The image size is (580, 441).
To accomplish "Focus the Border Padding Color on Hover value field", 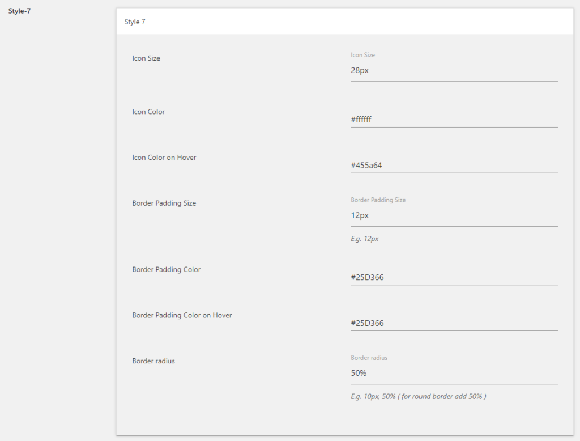I will [454, 323].
